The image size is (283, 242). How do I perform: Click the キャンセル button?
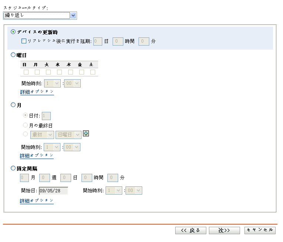(x=260, y=231)
